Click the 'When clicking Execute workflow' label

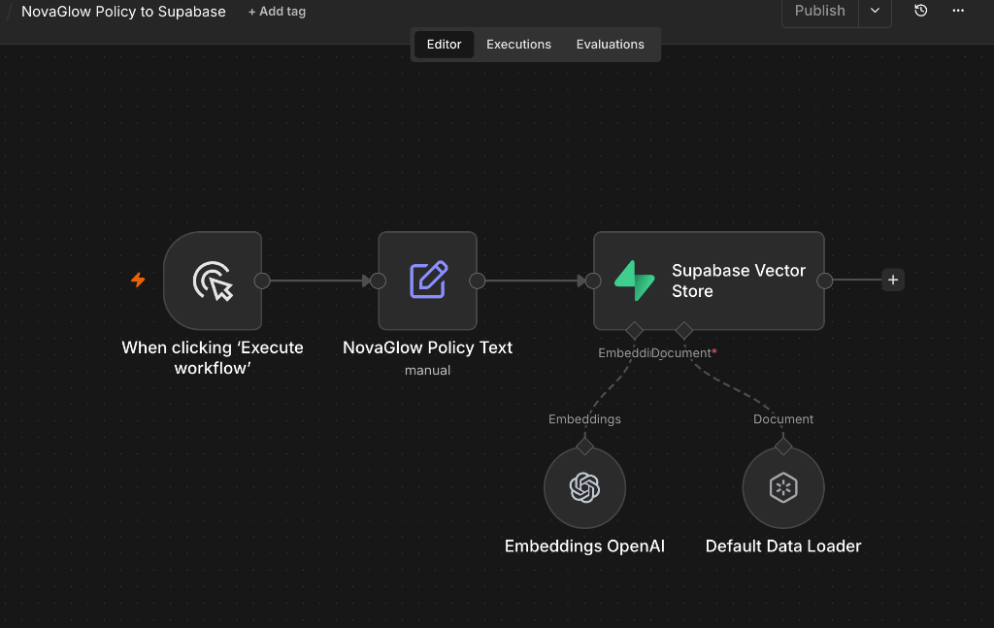tap(213, 358)
